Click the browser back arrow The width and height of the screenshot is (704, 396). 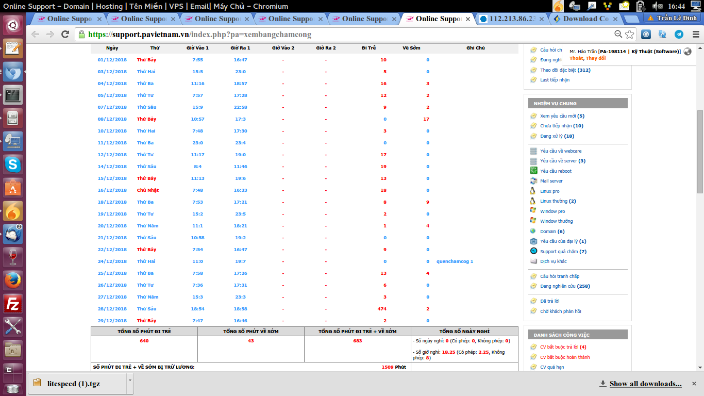click(35, 35)
